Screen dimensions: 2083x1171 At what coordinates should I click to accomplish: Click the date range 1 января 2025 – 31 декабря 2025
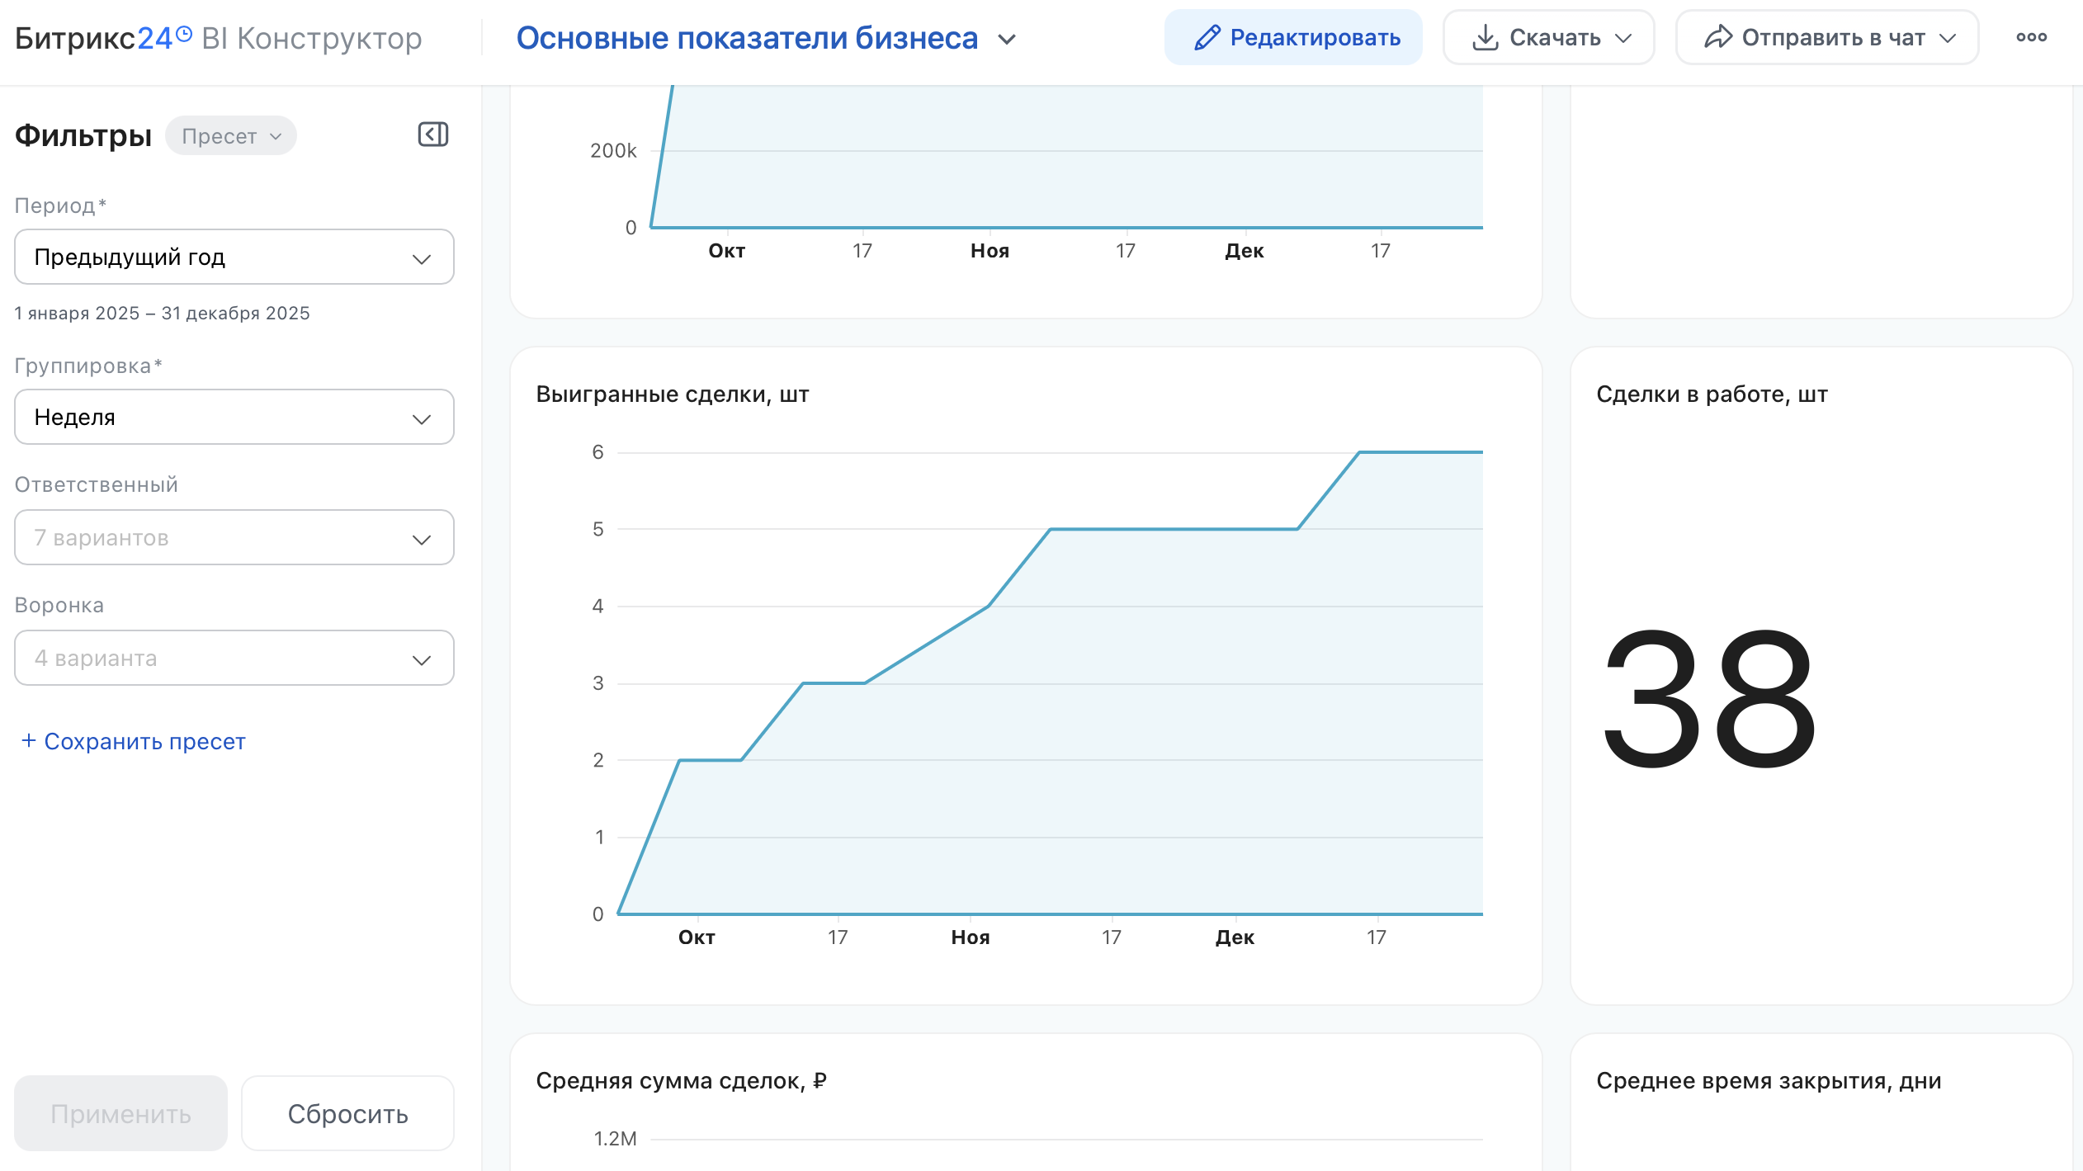tap(163, 314)
